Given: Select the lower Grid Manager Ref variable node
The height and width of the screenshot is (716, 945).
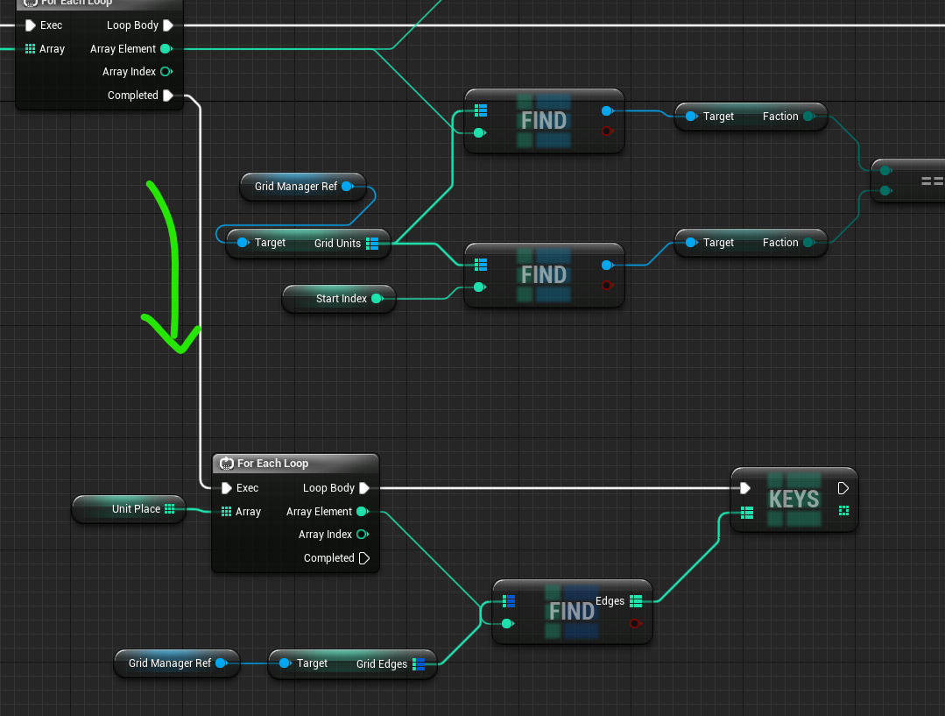Looking at the screenshot, I should 177,663.
